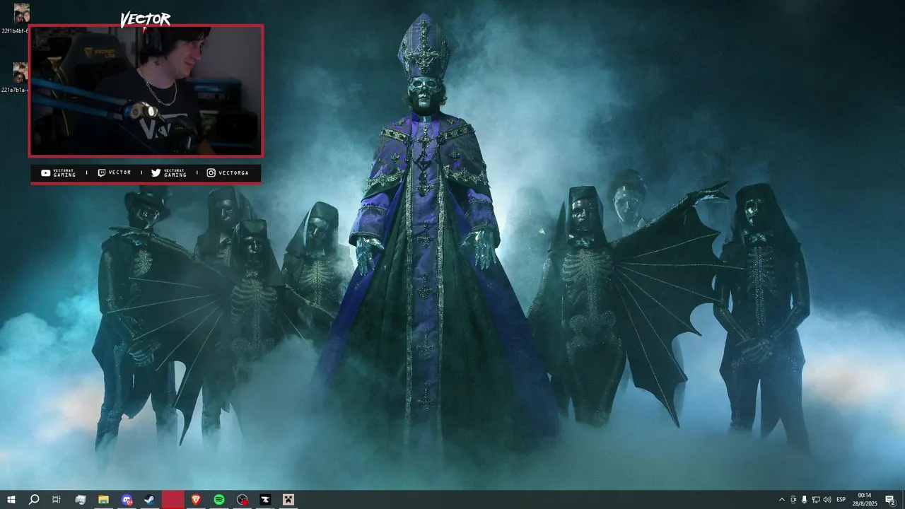Show hidden system tray icons
Image resolution: width=905 pixels, height=509 pixels.
(x=781, y=500)
